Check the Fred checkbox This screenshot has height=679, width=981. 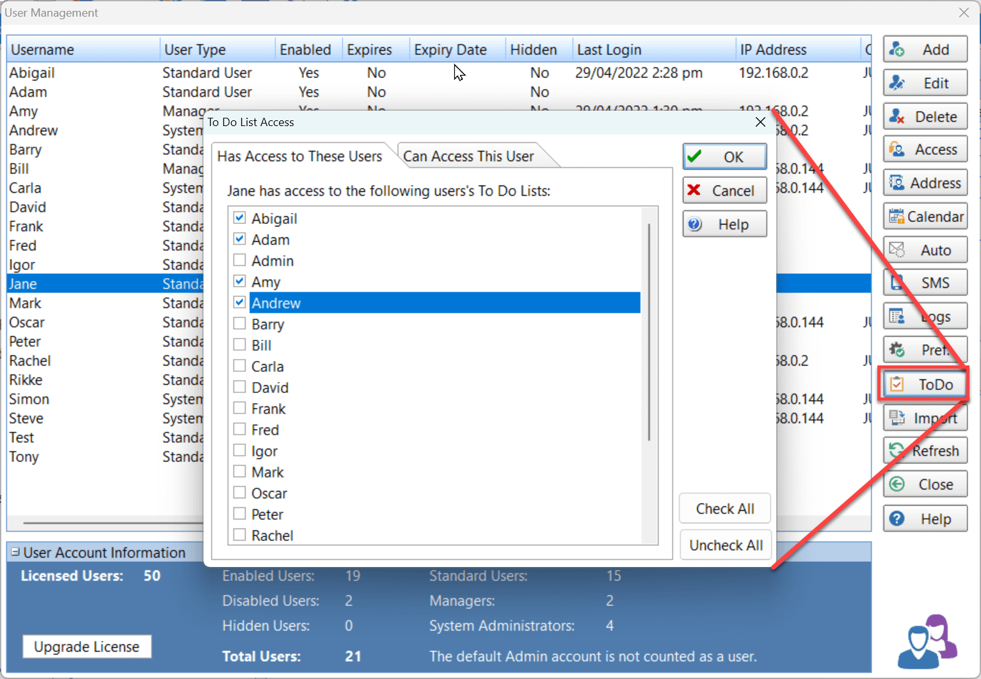pyautogui.click(x=239, y=429)
